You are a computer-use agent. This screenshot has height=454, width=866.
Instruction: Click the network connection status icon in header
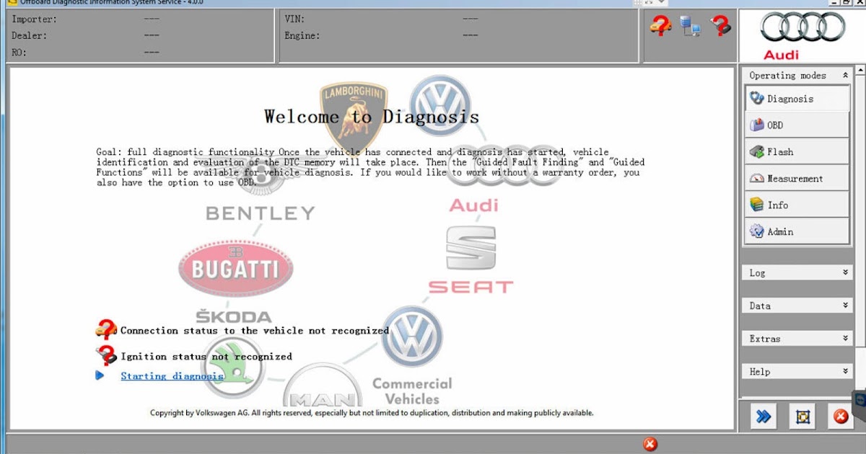[691, 27]
